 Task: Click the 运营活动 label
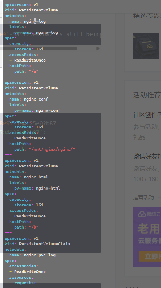[143, 198]
